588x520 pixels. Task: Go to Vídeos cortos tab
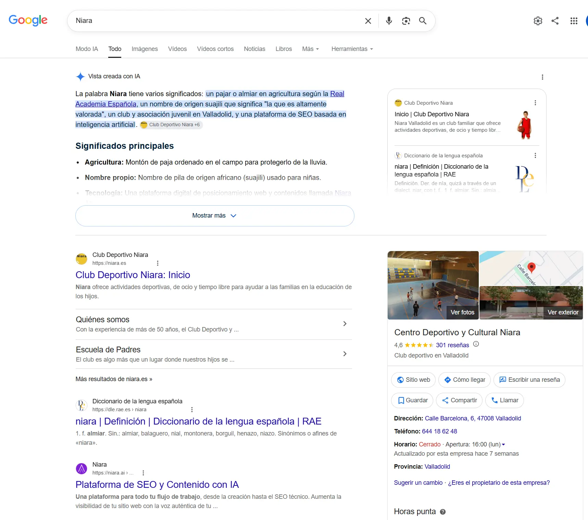[x=215, y=49]
